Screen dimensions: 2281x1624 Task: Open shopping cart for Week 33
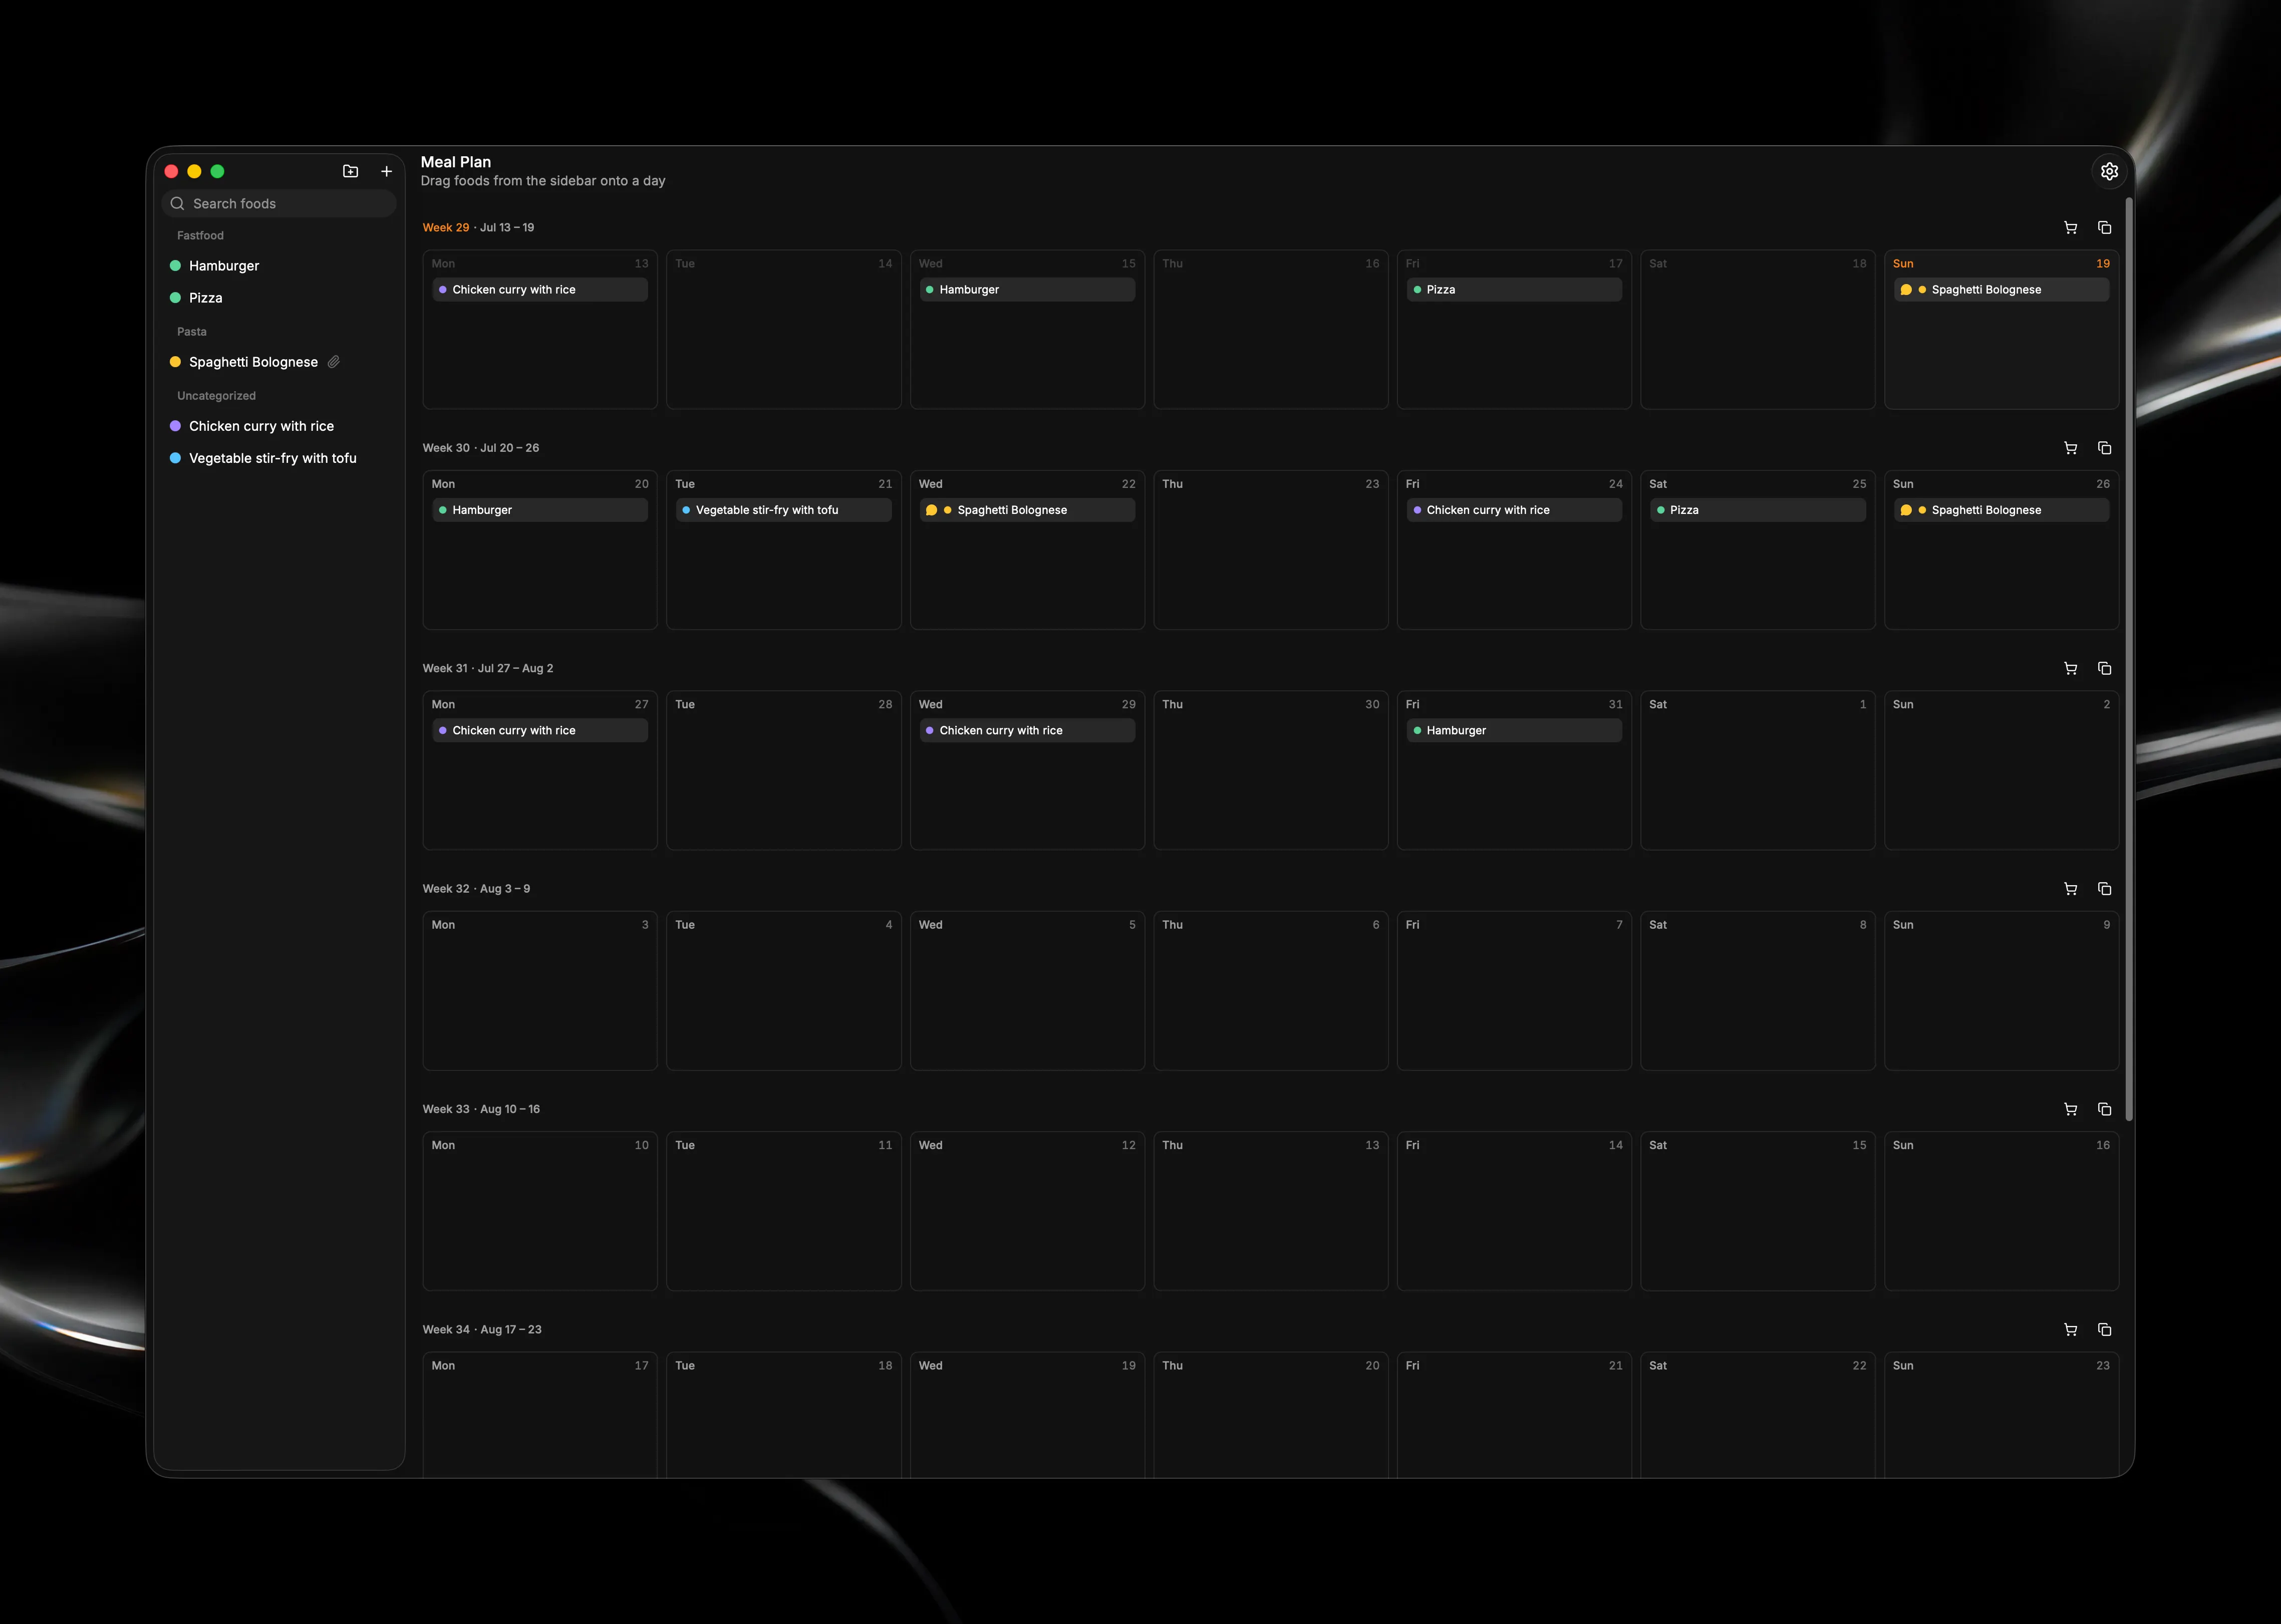point(2070,1109)
